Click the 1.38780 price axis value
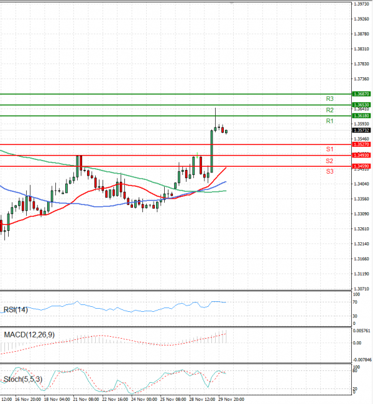Image resolution: width=373 pixels, height=404 pixels. click(361, 34)
